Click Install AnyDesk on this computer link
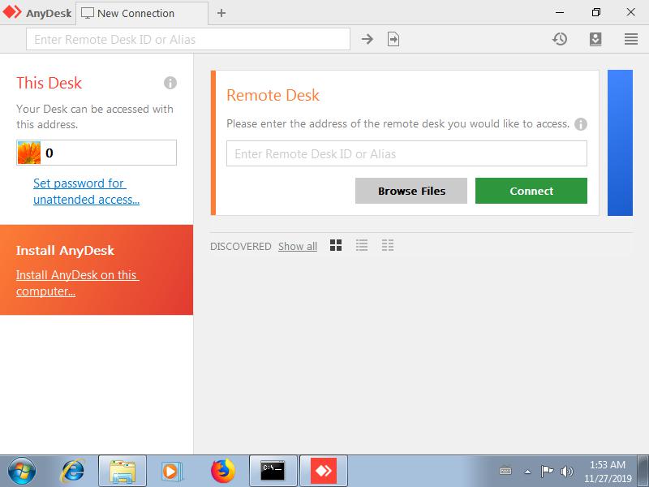This screenshot has width=649, height=487. (77, 283)
